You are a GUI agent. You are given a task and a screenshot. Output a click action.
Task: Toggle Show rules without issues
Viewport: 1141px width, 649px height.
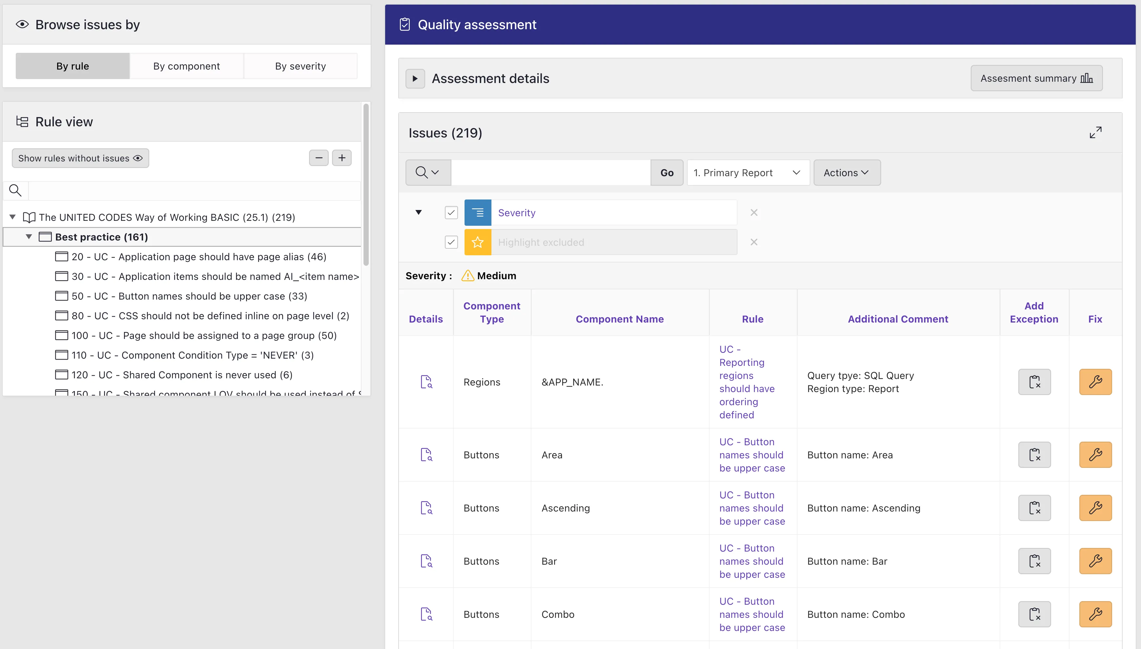(80, 158)
